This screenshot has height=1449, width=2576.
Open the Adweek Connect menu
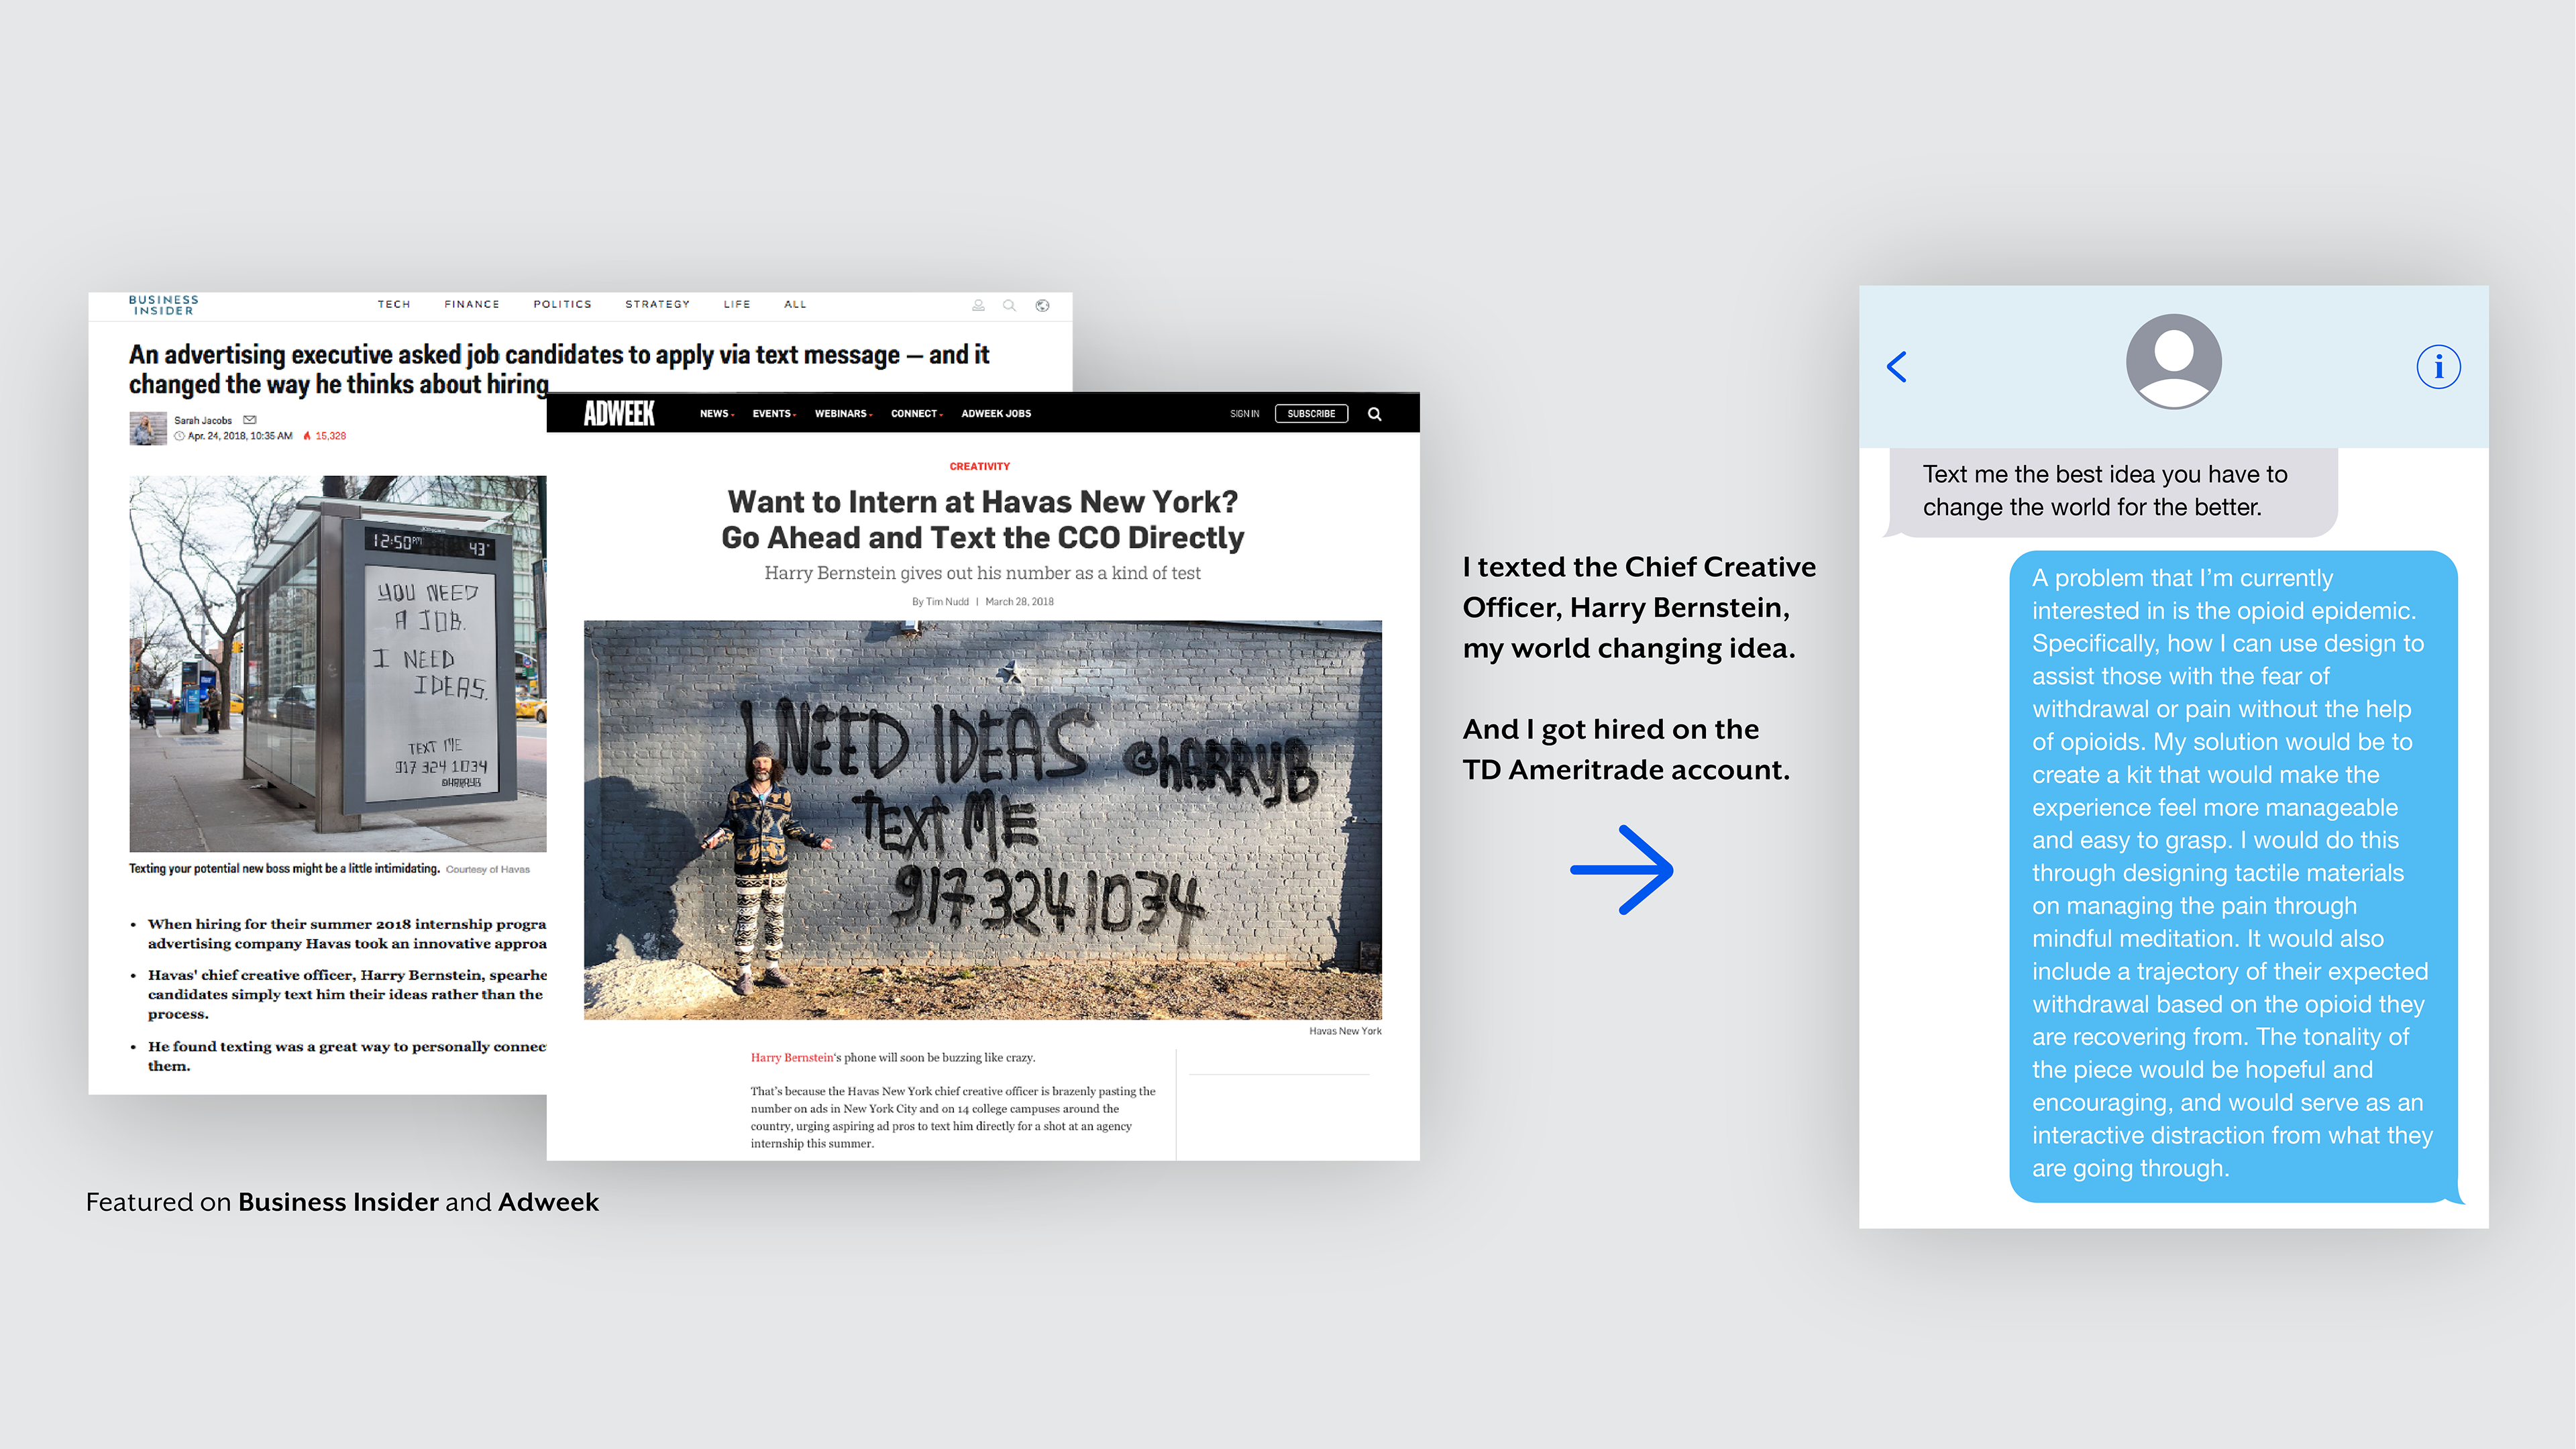[916, 414]
